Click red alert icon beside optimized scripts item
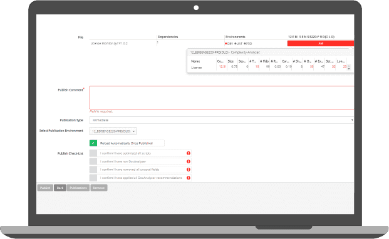The image size is (389, 239). (x=189, y=153)
